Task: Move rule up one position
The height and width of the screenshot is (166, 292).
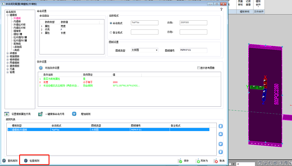Action: click(x=221, y=134)
